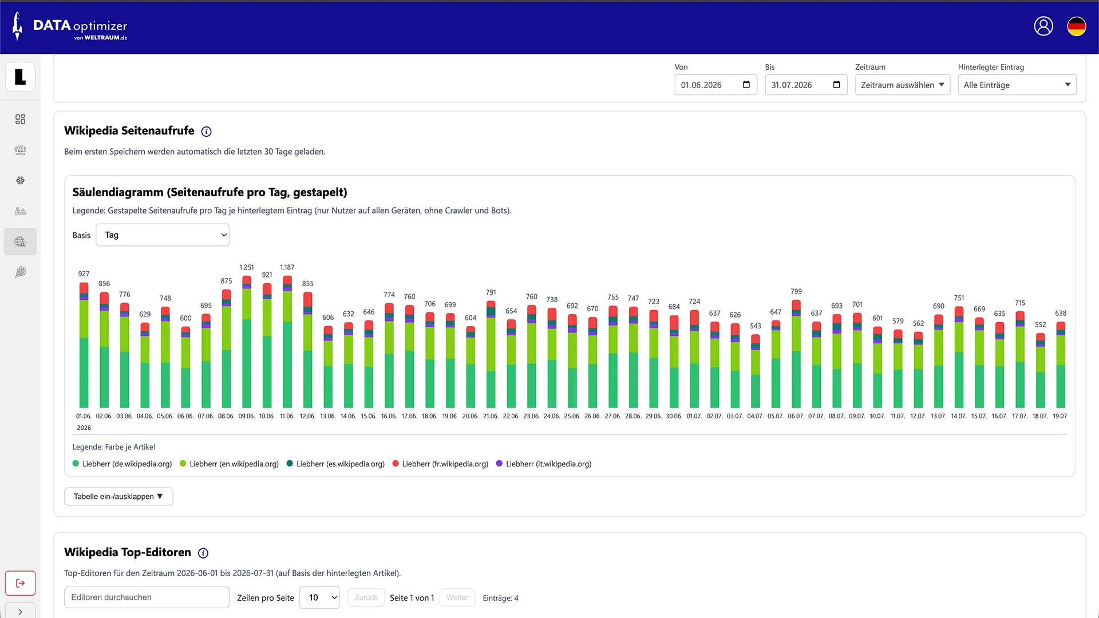
Task: Open the user account profile icon
Action: pyautogui.click(x=1043, y=26)
